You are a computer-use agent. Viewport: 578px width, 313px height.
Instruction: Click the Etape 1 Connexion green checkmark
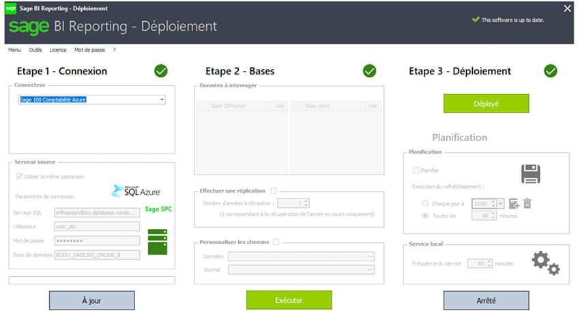click(161, 71)
